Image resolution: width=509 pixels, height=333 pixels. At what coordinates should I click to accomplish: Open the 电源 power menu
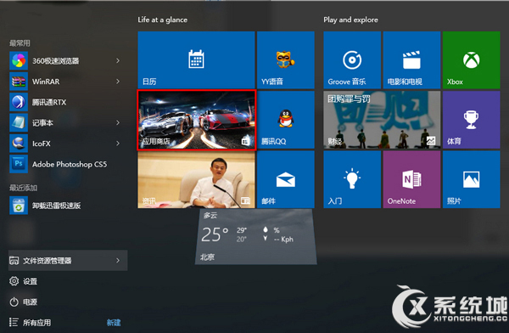coord(68,302)
